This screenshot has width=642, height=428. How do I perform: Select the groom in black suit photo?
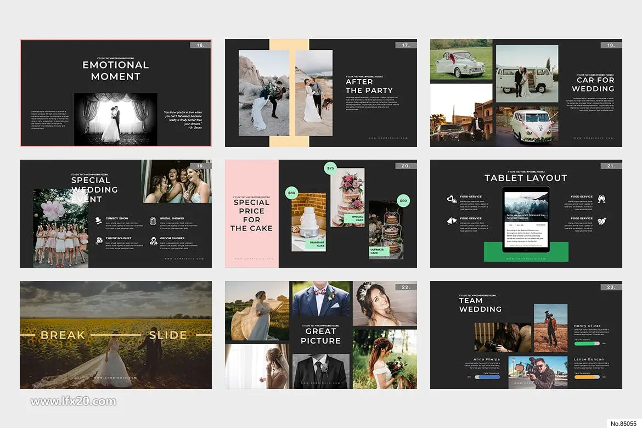click(321, 371)
